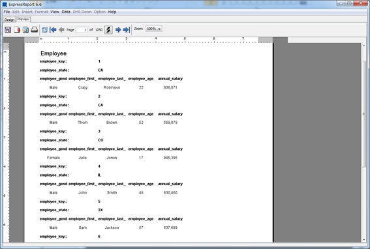Click the scrollbar down arrow

(x=363, y=240)
